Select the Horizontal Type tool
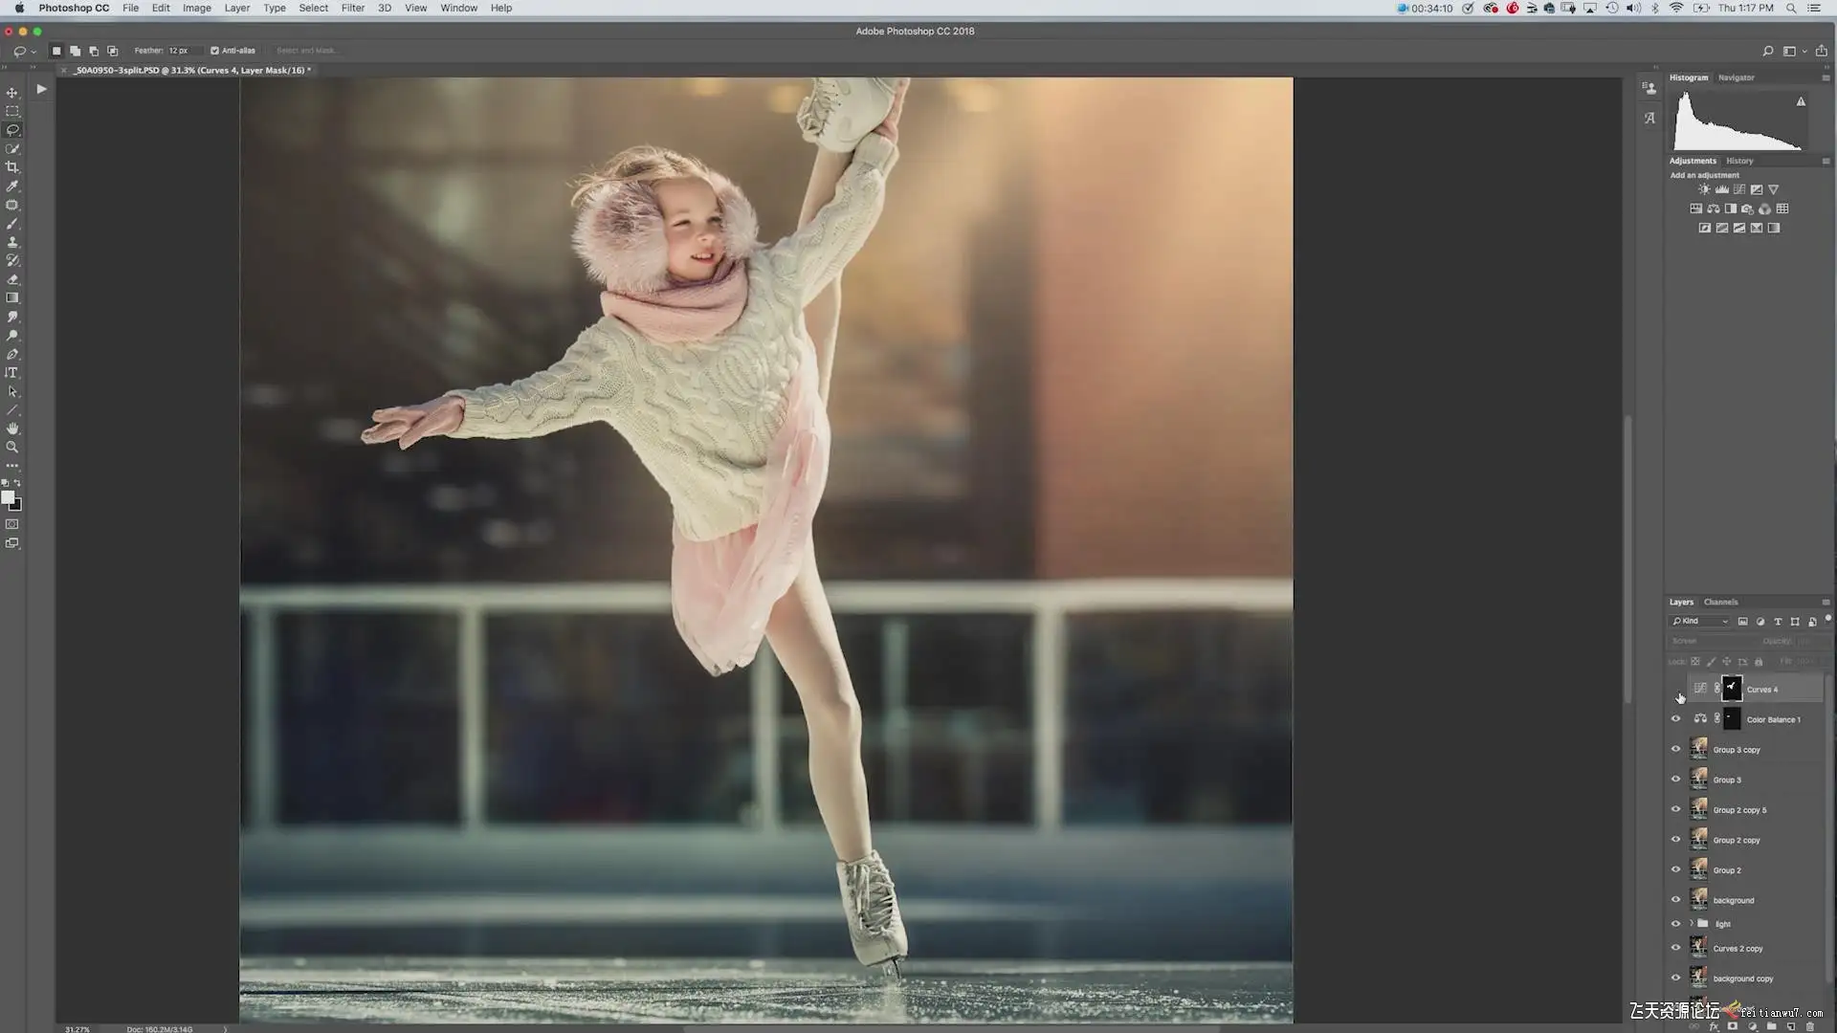Screen dimensions: 1837x1033 [x=12, y=373]
